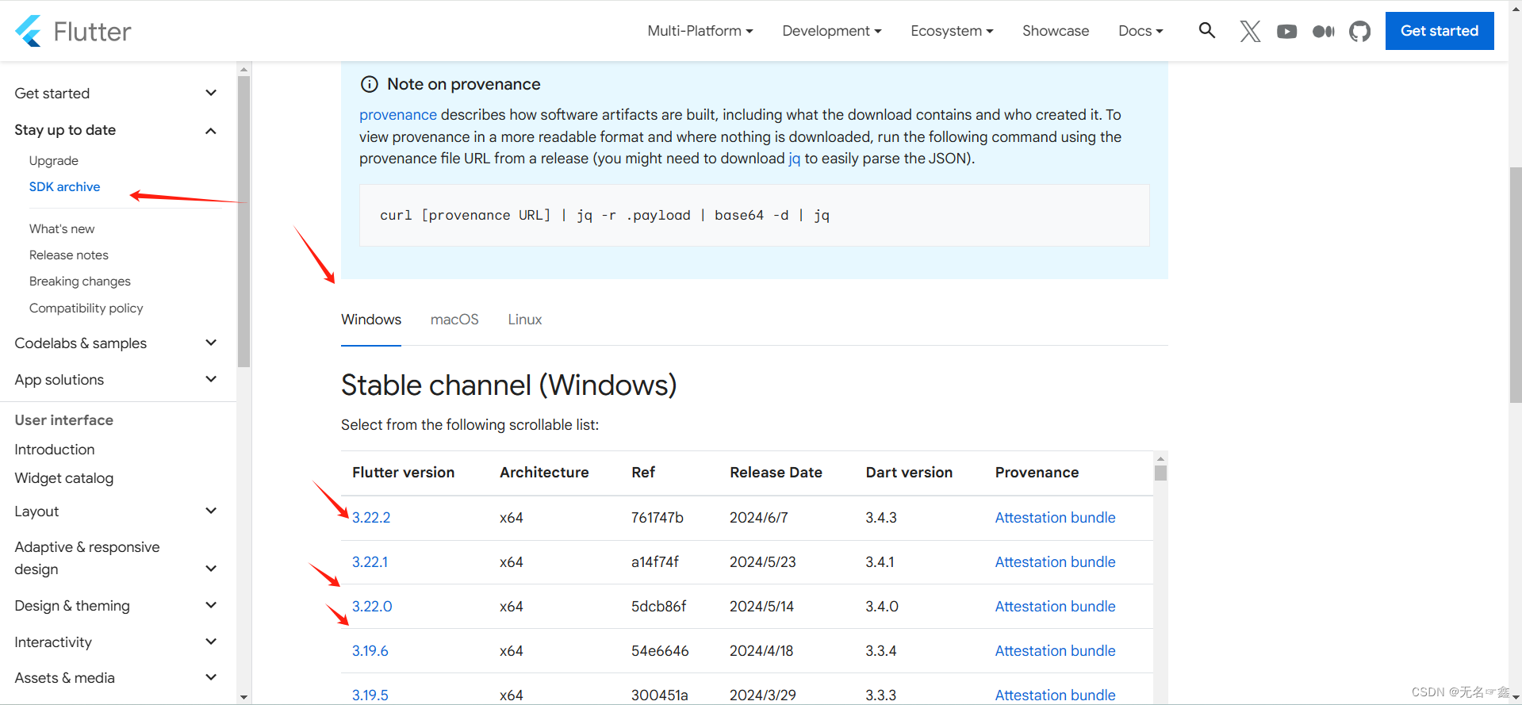Screen dimensions: 1522x705
Task: Click the sidebar scroll up arrow
Action: 243,69
